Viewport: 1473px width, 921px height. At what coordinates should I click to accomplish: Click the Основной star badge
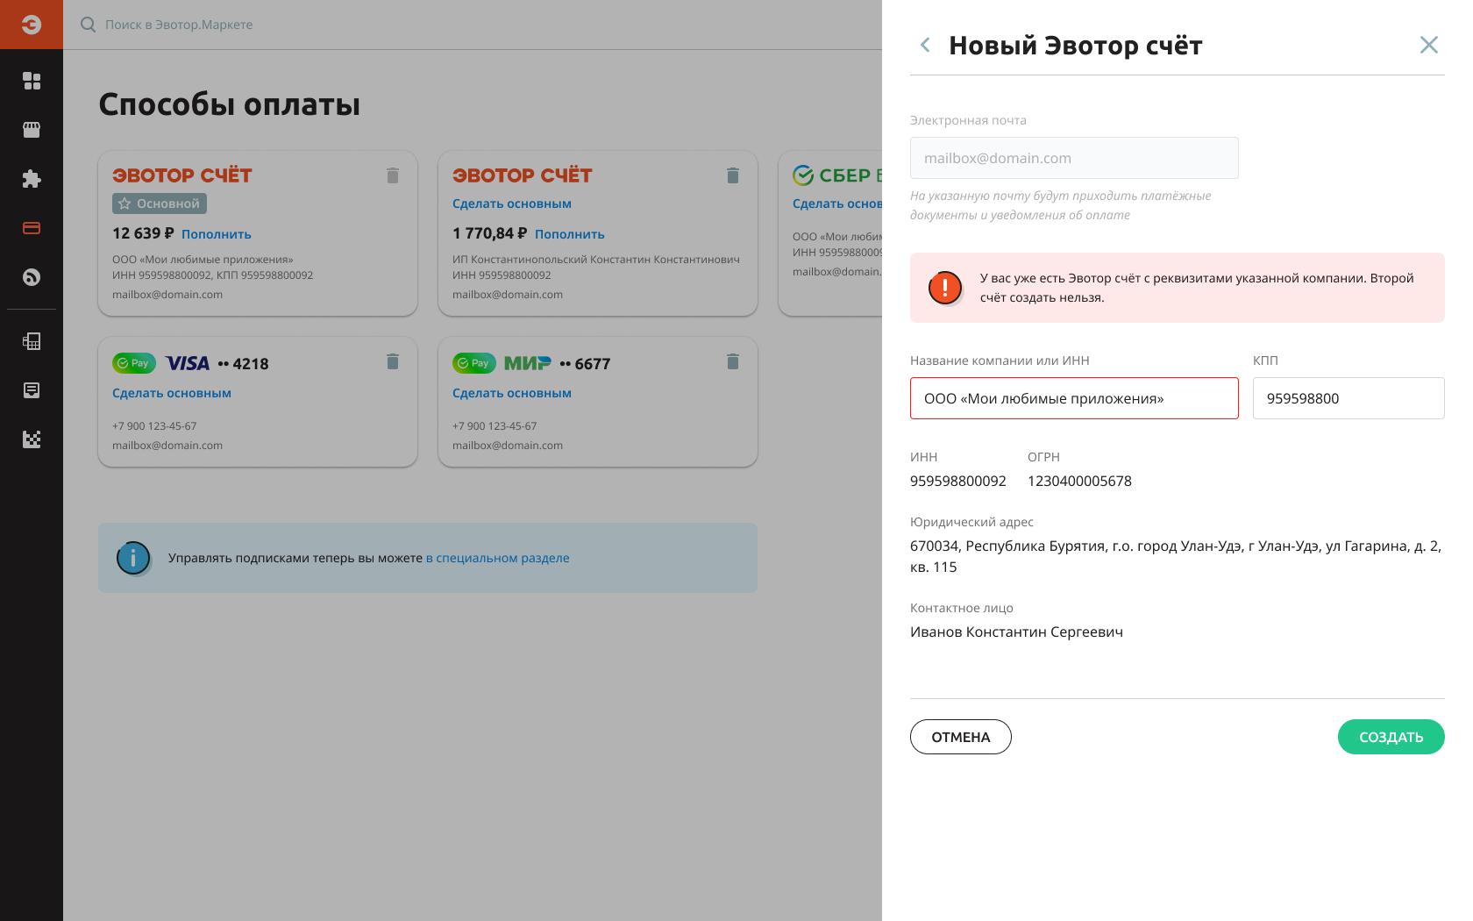160,203
